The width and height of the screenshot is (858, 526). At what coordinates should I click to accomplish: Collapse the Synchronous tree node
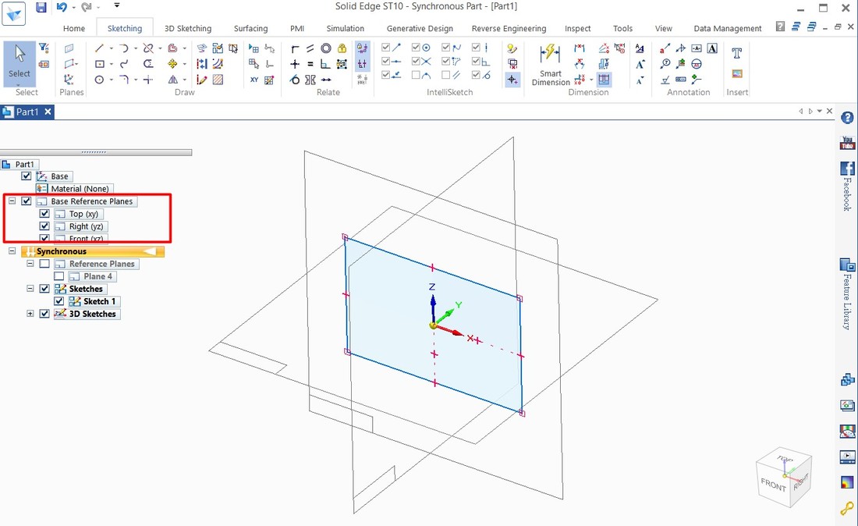[x=11, y=251]
